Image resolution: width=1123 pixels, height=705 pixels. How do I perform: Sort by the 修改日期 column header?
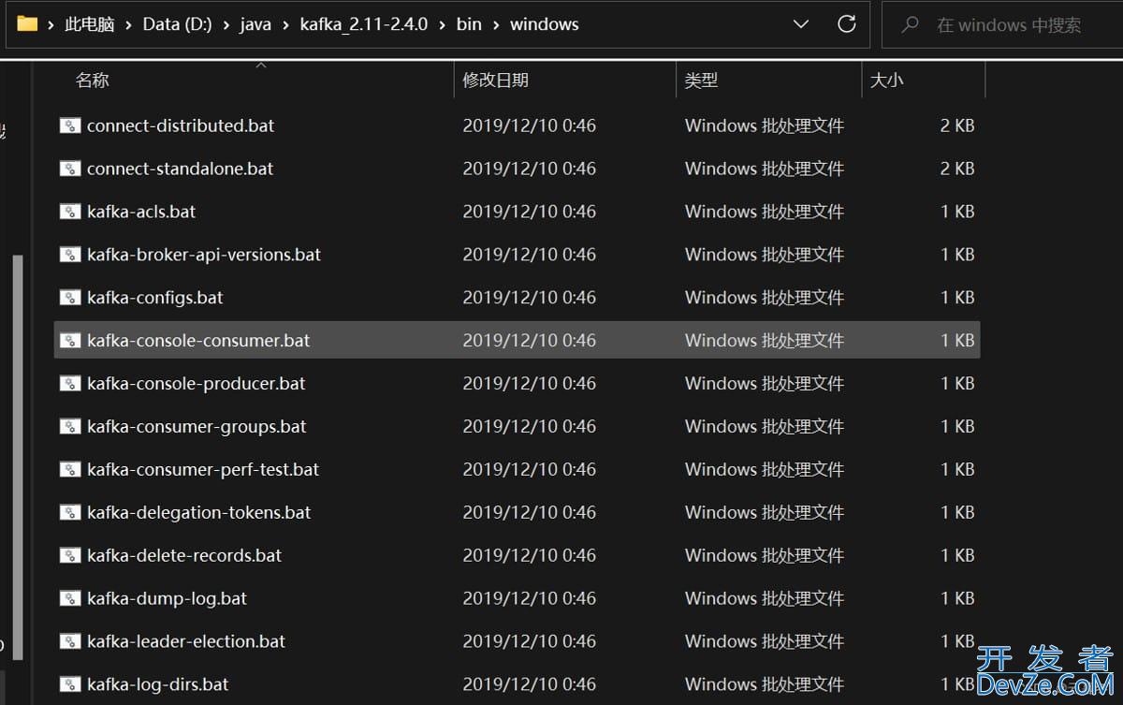pyautogui.click(x=495, y=81)
